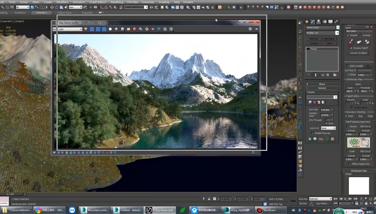
Task: Click the open folder icon in frame buffer
Action: click(x=129, y=29)
